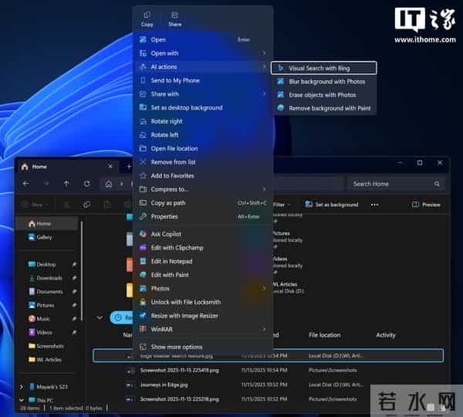The width and height of the screenshot is (463, 417).
Task: Click the Edit with Clipchamp icon
Action: (143, 248)
